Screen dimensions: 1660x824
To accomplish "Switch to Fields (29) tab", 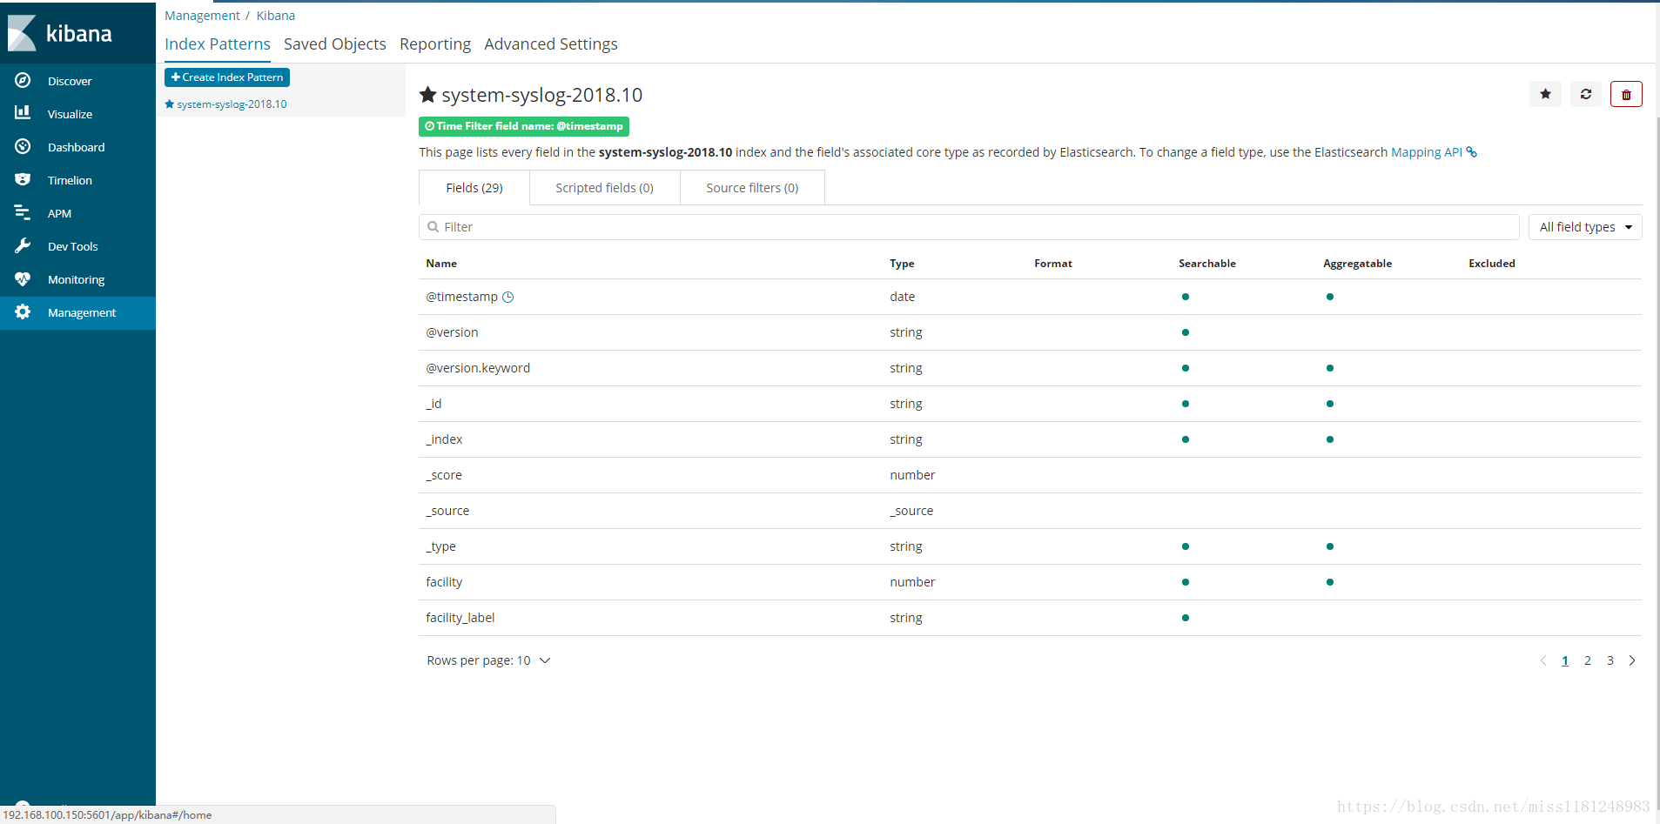I will point(474,188).
